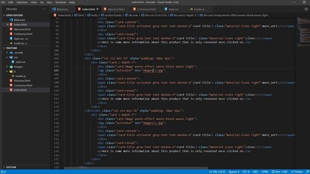Open loader.js under js folder
This screenshot has width=310, height=174.
click(20, 76)
